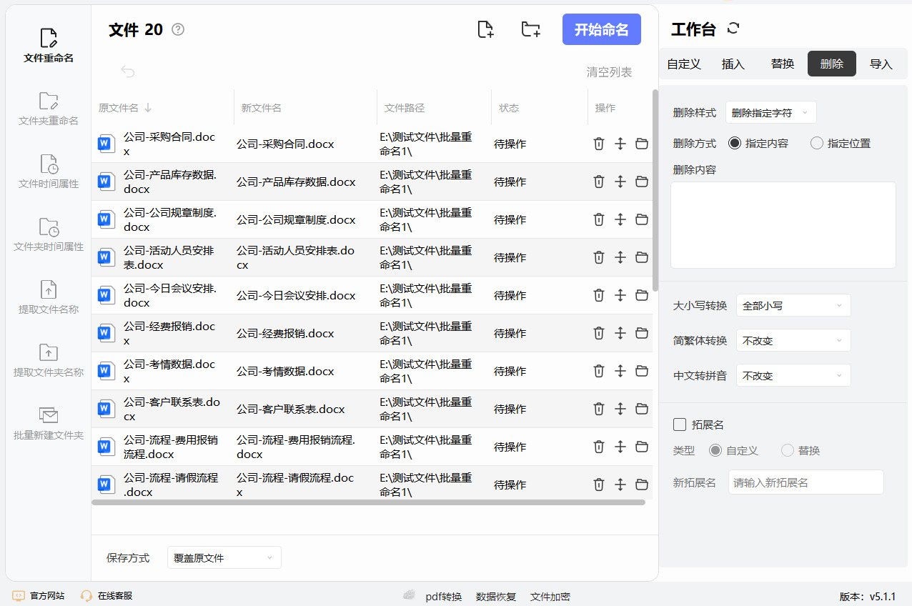The height and width of the screenshot is (606, 912).
Task: Open 文件夹重命名 in sidebar
Action: pyautogui.click(x=49, y=109)
